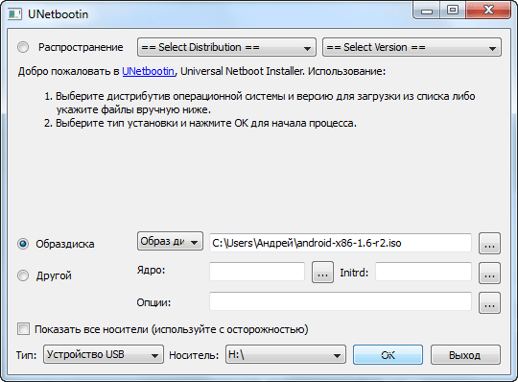Close the UNetbootin window
This screenshot has width=518, height=382.
pyautogui.click(x=488, y=11)
